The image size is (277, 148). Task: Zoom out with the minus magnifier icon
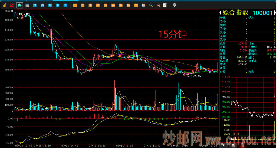coord(159,5)
